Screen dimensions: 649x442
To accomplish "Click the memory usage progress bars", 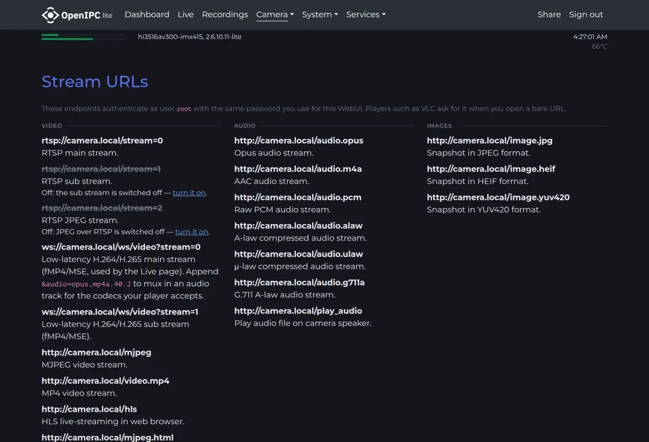I will pos(83,37).
